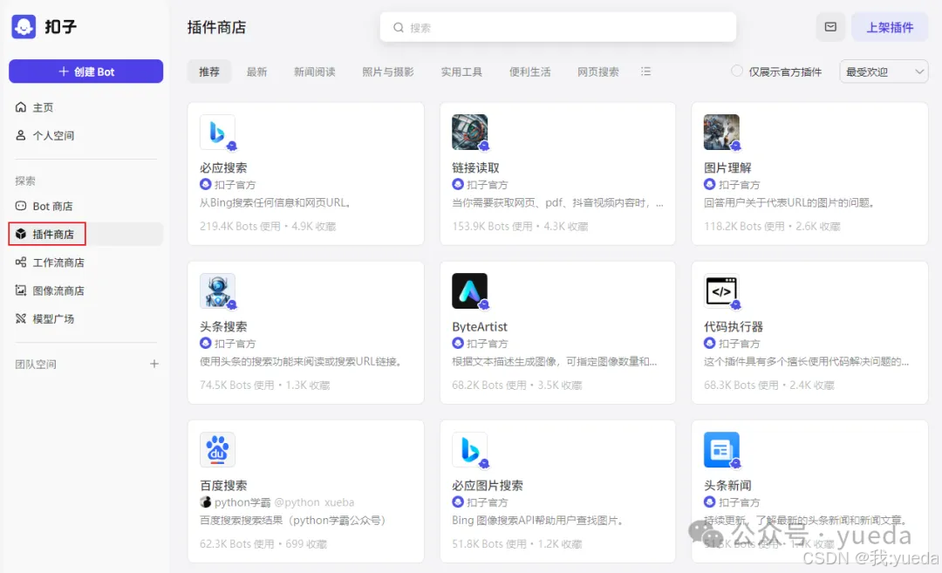
Task: Click the 链接读取 plugin thumbnail icon
Action: (x=470, y=133)
